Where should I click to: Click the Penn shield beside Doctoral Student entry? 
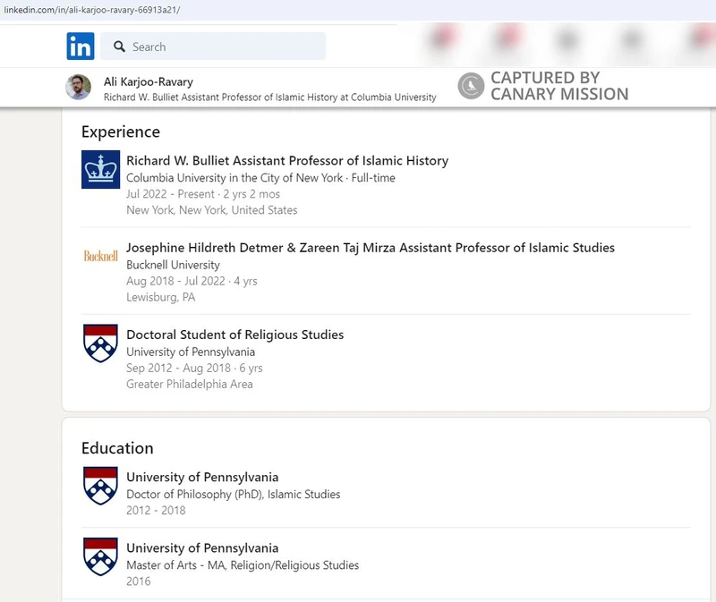(101, 343)
